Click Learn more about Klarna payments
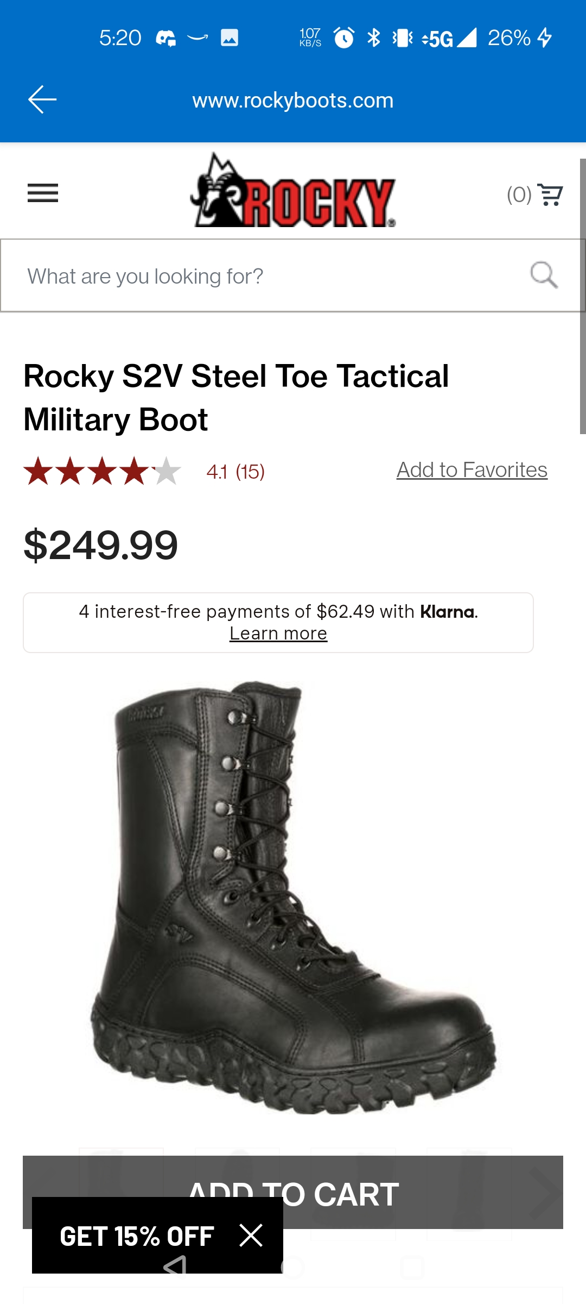586x1304 pixels. click(x=277, y=632)
